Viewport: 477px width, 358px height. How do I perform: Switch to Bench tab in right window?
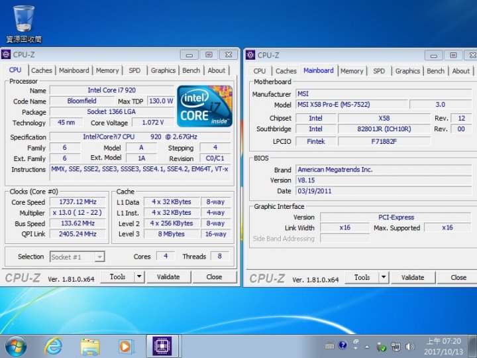pos(436,71)
